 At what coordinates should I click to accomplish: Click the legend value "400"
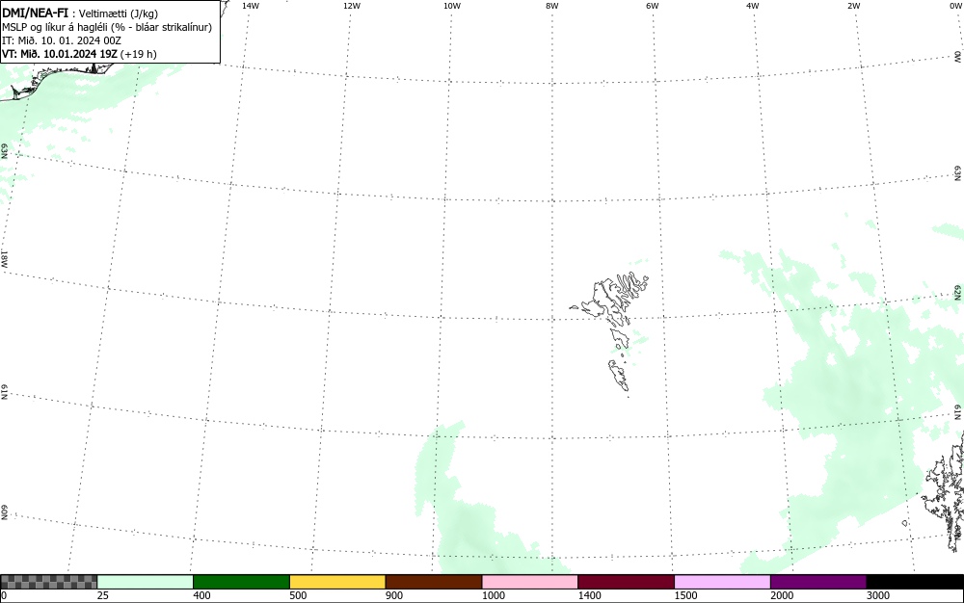201,595
